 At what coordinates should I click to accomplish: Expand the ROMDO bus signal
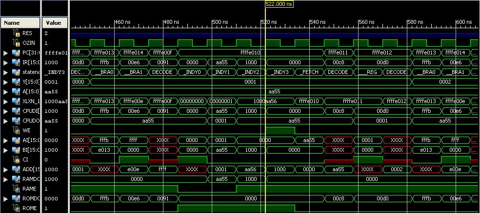pyautogui.click(x=5, y=198)
